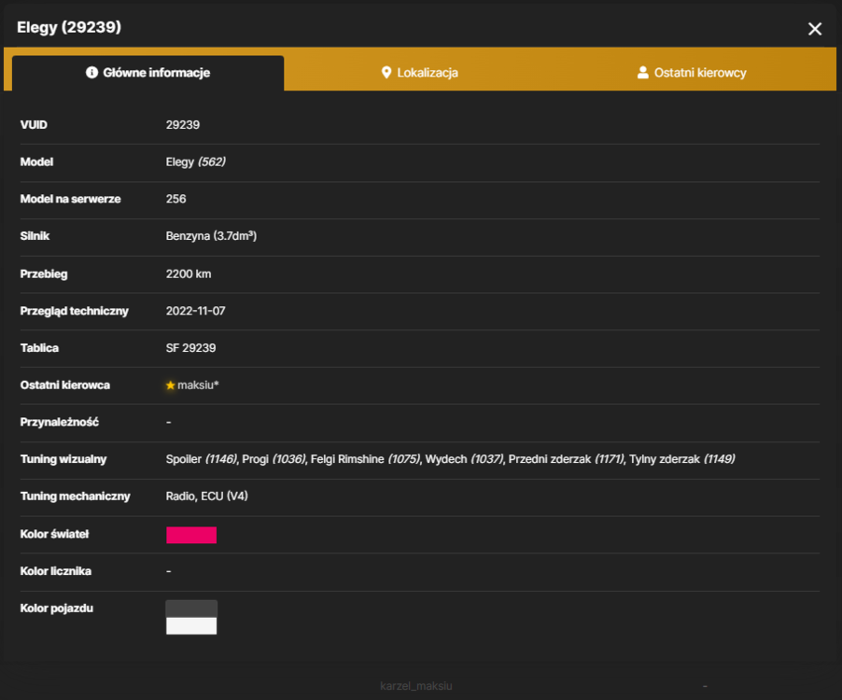Click the Felgi Rimshine (1075) tuning entry
This screenshot has width=842, height=700.
366,459
